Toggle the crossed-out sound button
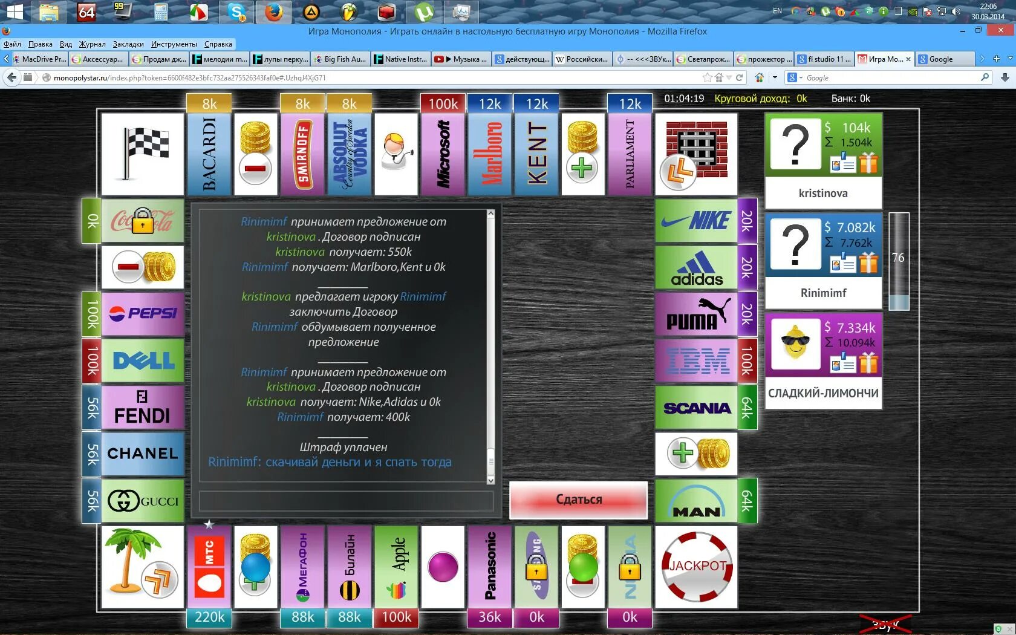This screenshot has width=1016, height=635. [x=886, y=624]
